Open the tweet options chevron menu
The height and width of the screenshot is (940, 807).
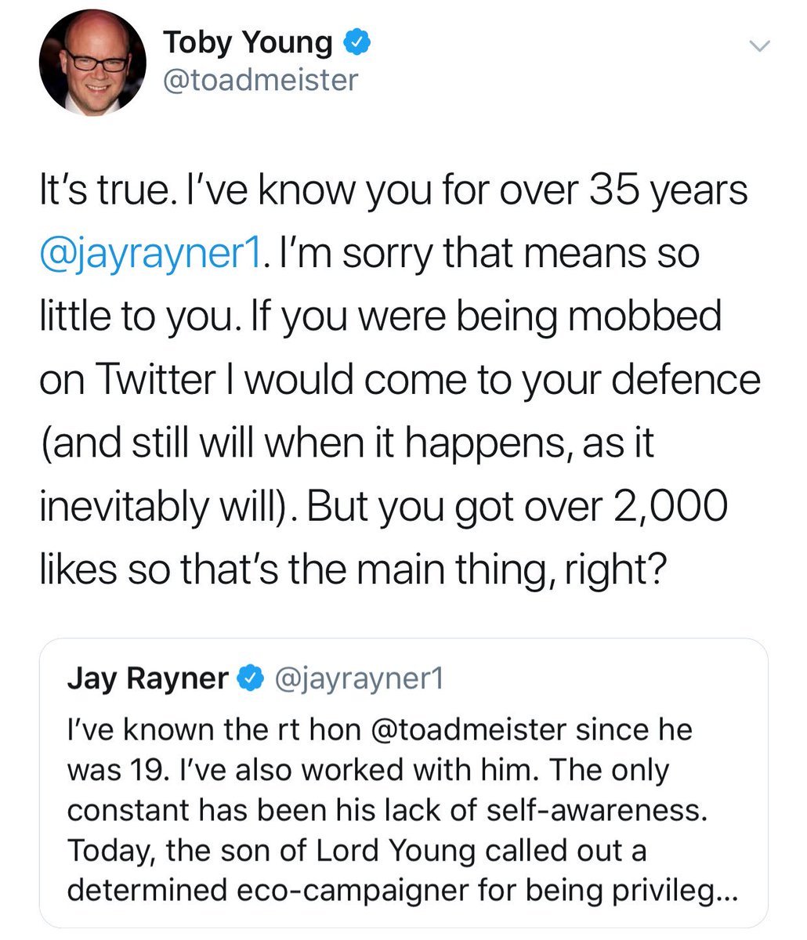(760, 47)
